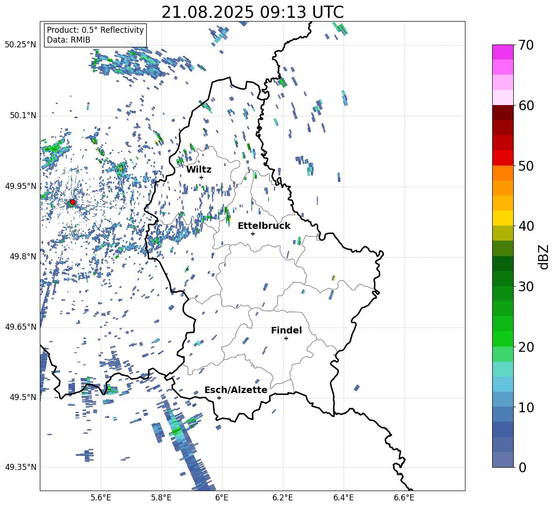Click the bright red swatch just above 50 dBZ
This screenshot has height=507, width=555.
[x=502, y=158]
